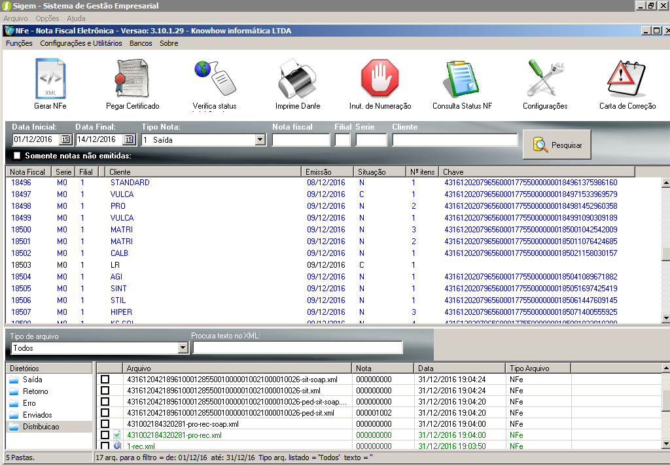
Task: Click the Gerar NFe XML icon
Action: click(50, 79)
